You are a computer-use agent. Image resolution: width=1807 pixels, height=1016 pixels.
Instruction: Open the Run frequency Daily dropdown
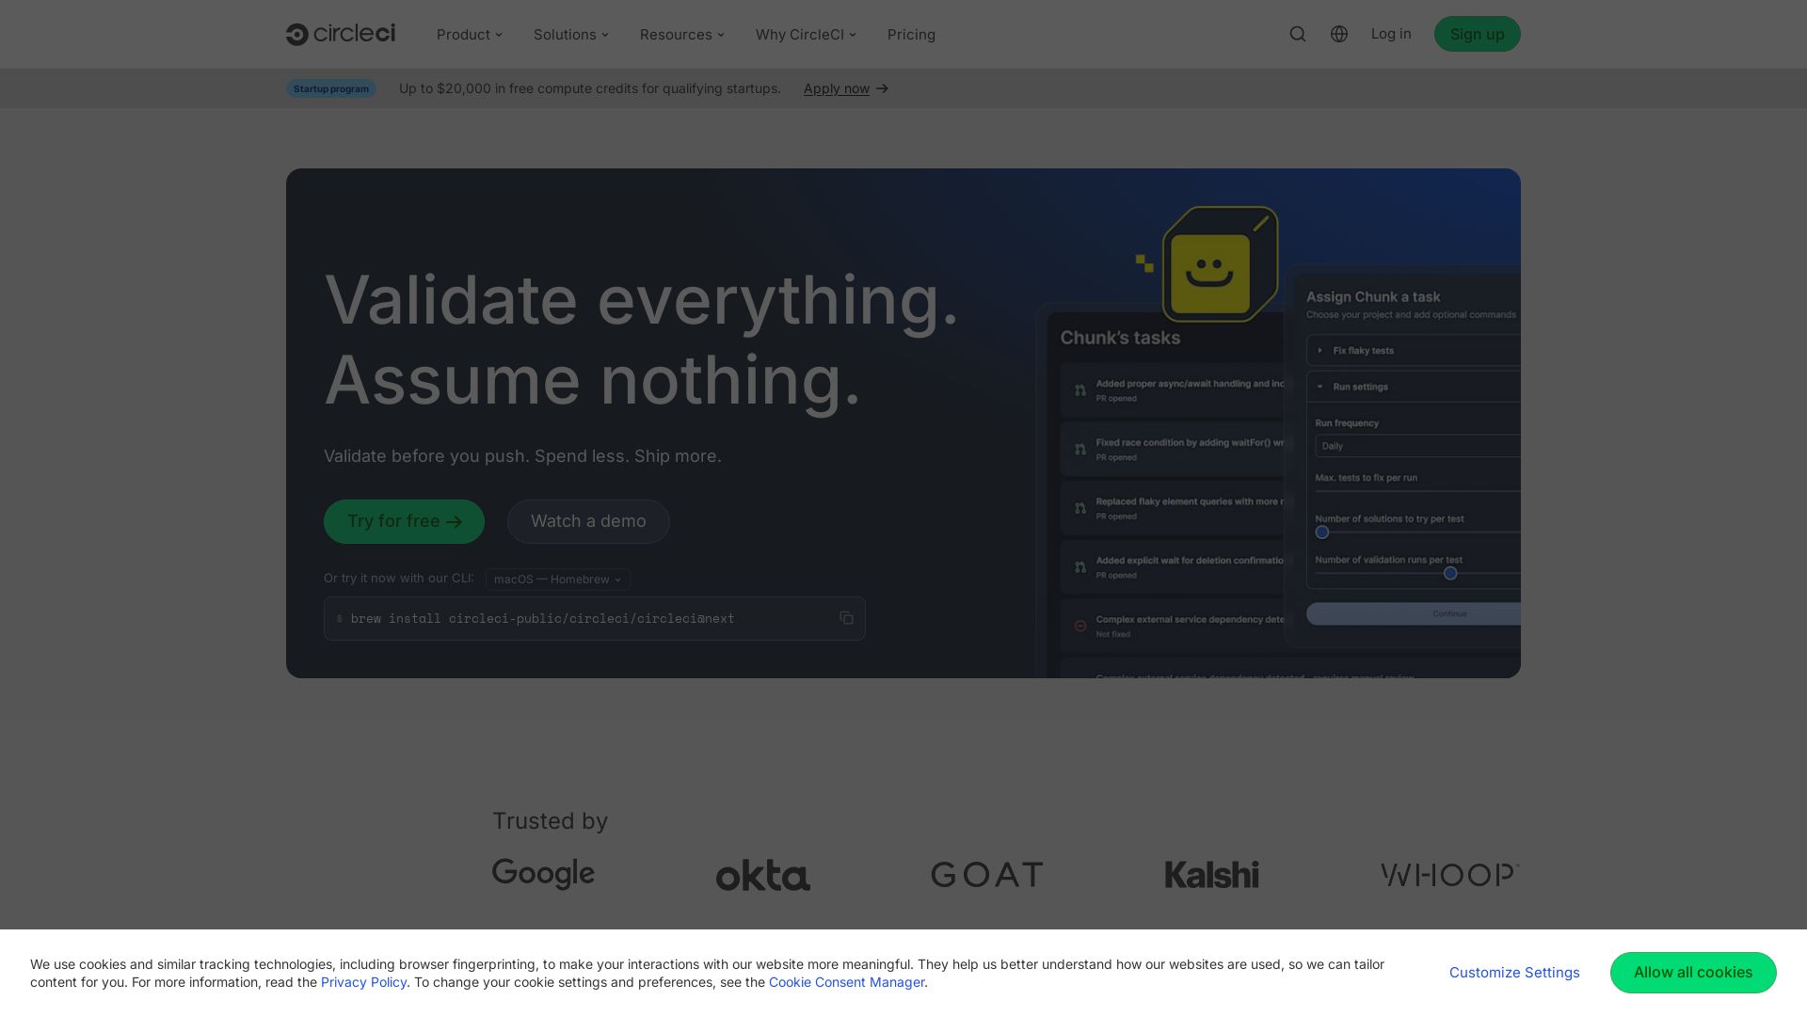click(1417, 446)
